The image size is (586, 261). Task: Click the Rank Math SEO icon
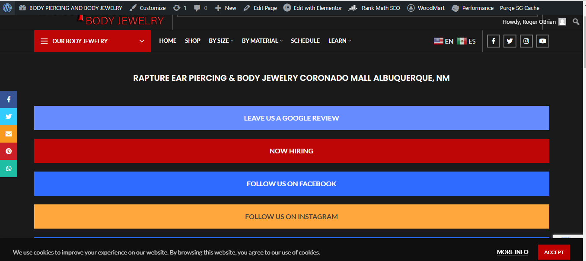coord(354,8)
